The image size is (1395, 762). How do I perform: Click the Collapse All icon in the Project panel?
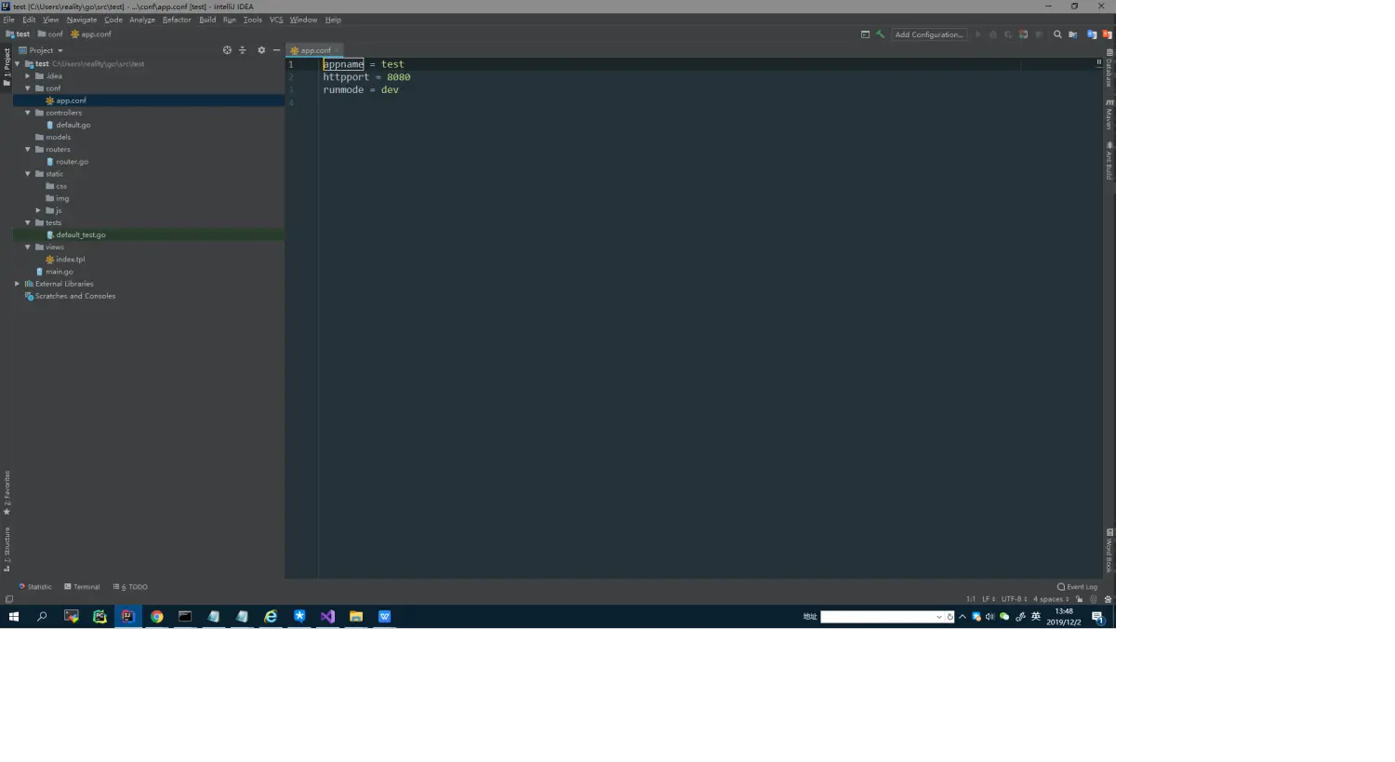(x=243, y=50)
